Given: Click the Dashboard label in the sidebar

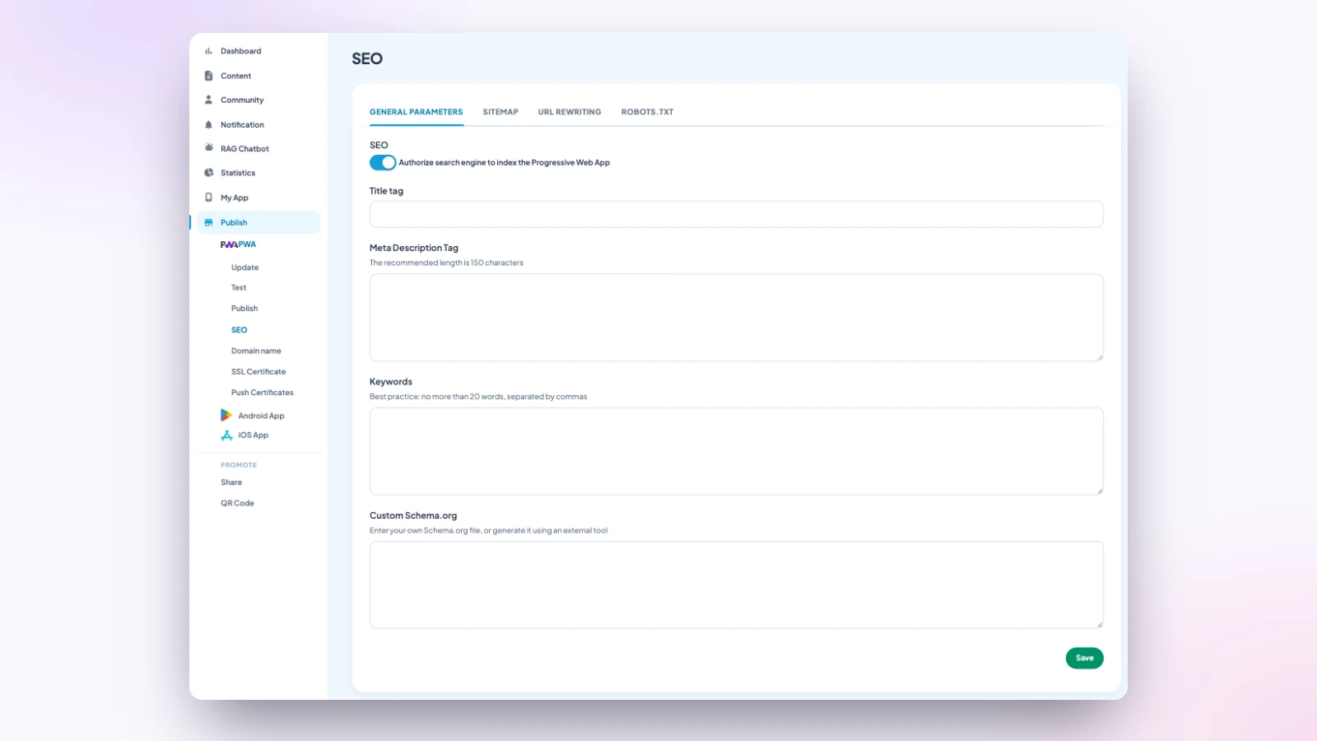Looking at the screenshot, I should pyautogui.click(x=240, y=51).
